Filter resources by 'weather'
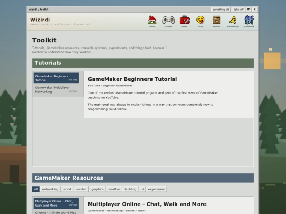This screenshot has height=214, width=286. point(114,189)
